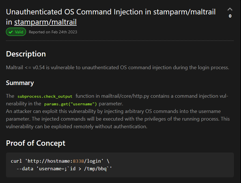Open the stamparm/maltrail repository link
This screenshot has height=183, width=241.
click(x=45, y=22)
